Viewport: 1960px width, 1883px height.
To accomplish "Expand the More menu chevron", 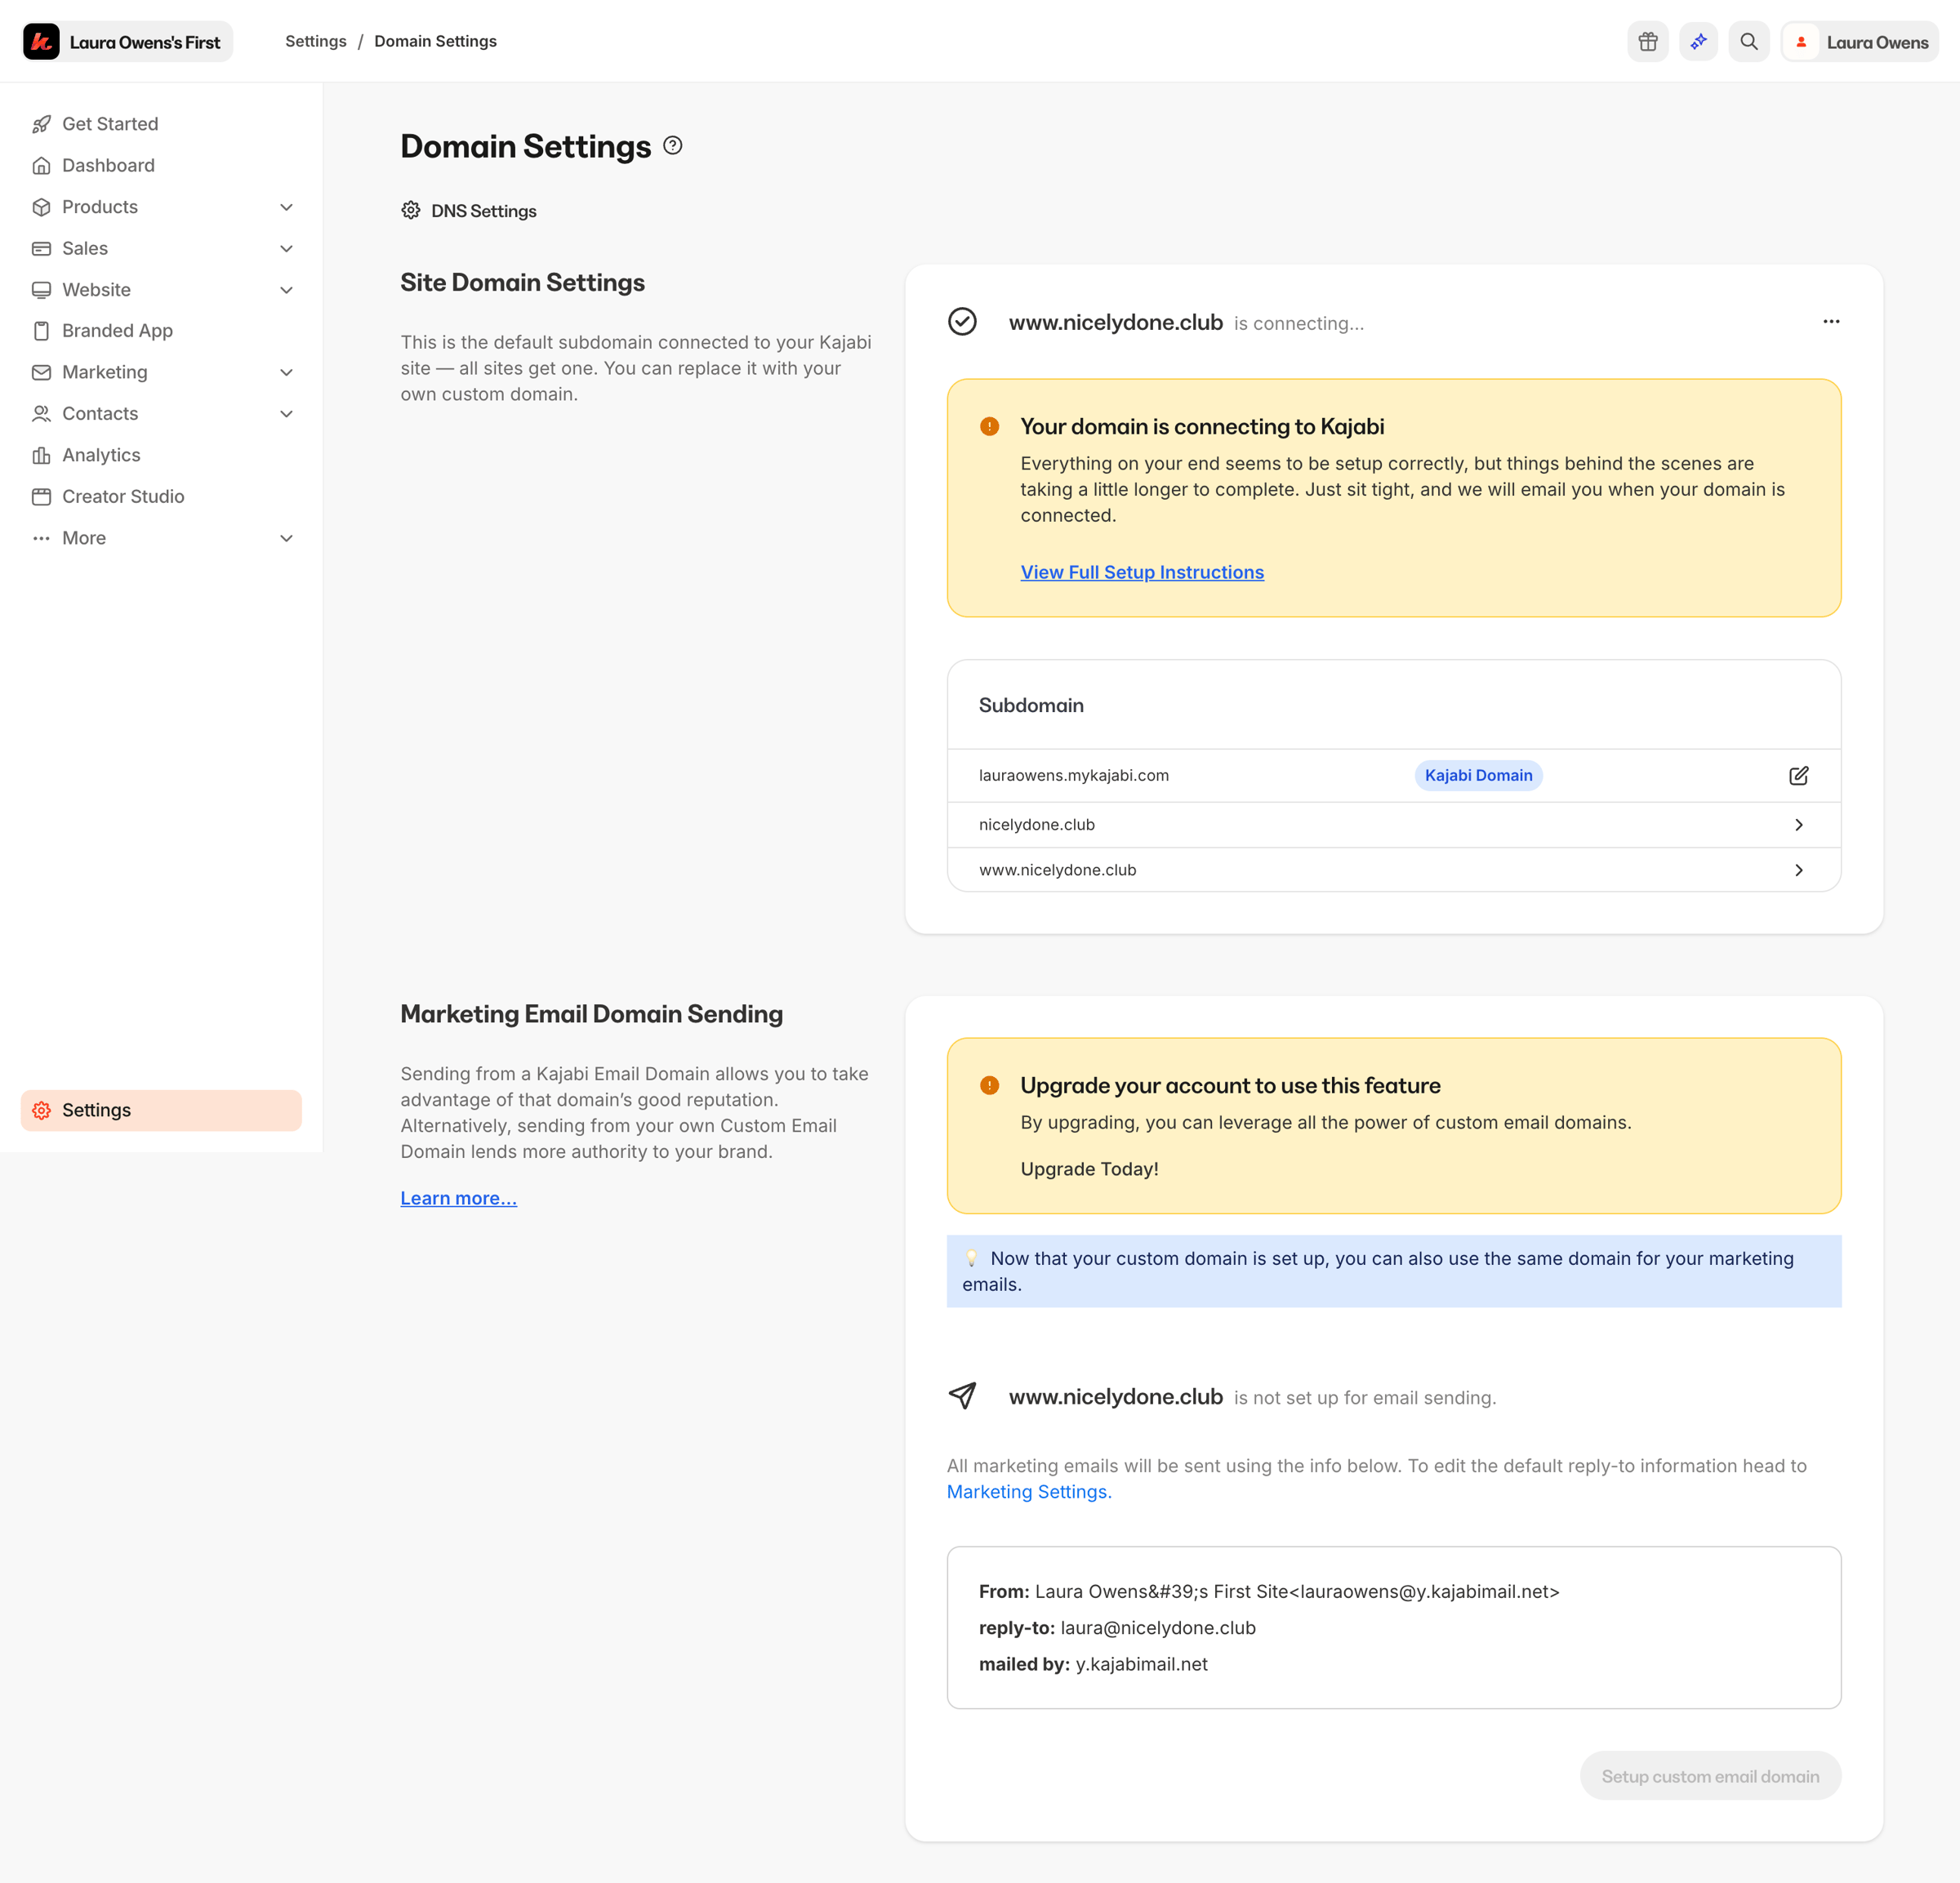I will click(x=286, y=538).
